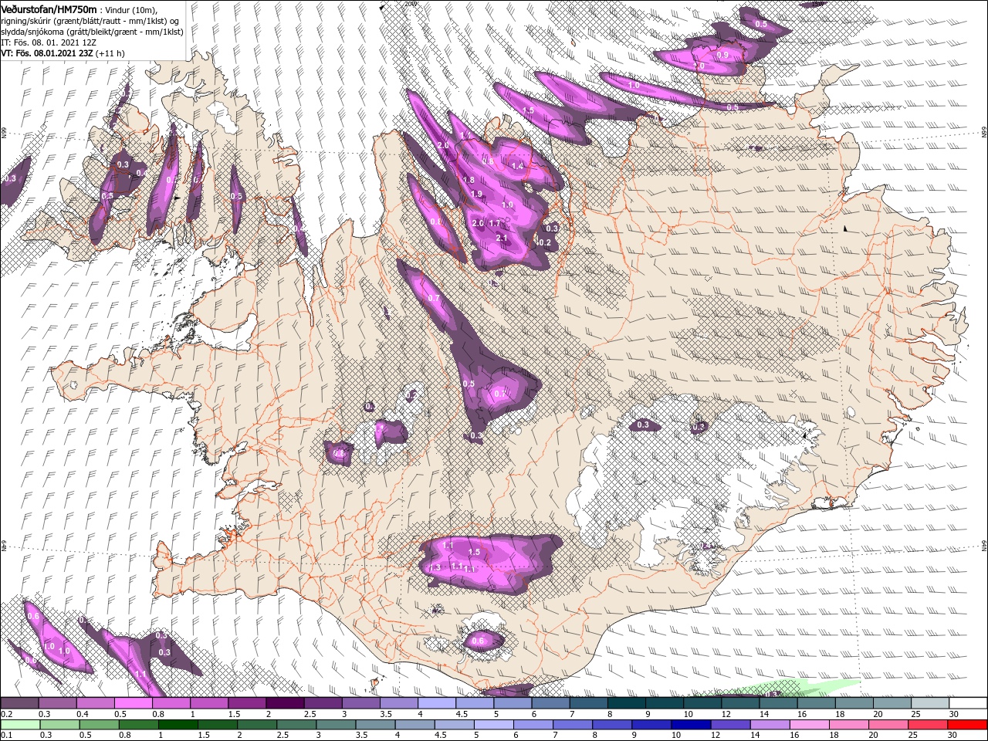Click the 0.3–0.4 purple swatch, upper legend row
Screen dimensions: 988x741
pyautogui.click(x=57, y=703)
